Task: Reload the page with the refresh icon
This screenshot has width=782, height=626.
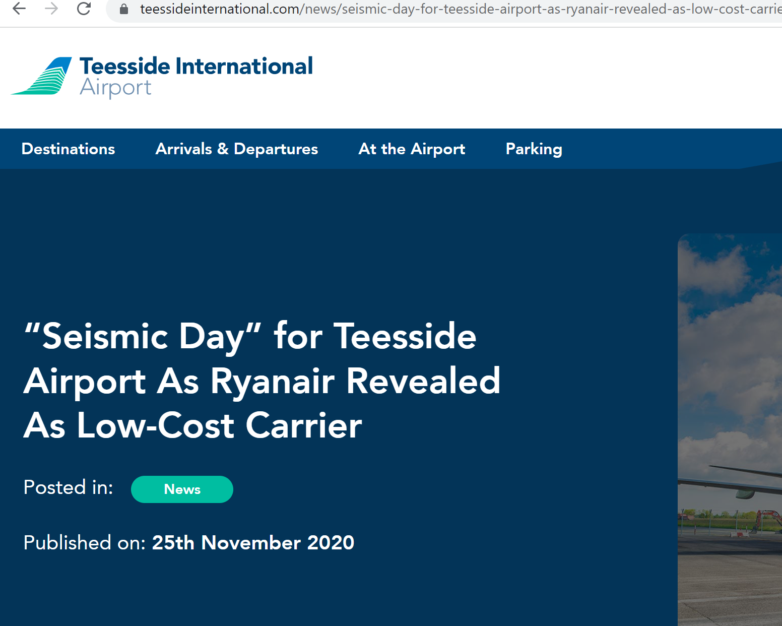Action: click(84, 9)
